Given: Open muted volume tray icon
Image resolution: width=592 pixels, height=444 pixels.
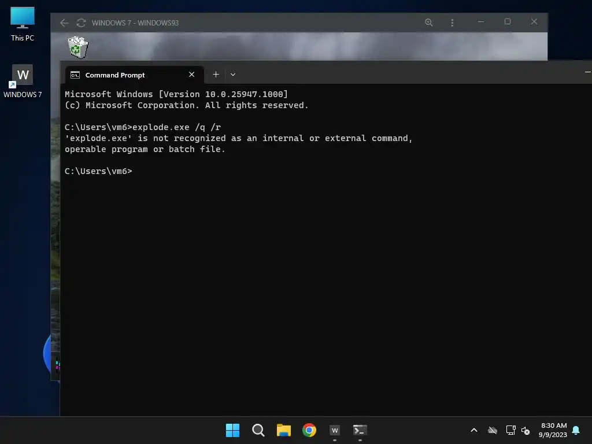Looking at the screenshot, I should click(x=525, y=430).
